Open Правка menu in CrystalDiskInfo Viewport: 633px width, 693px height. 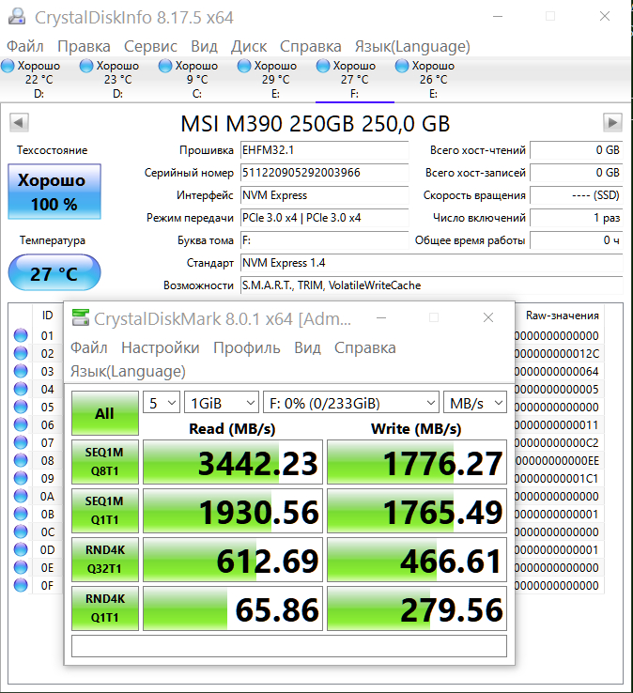(84, 46)
